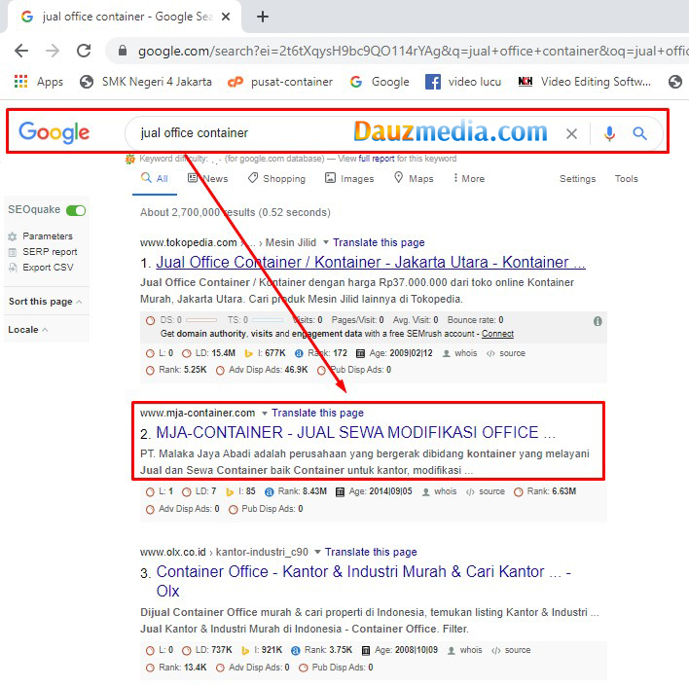Submit search with the magnifier icon
Image resolution: width=689 pixels, height=687 pixels.
point(639,133)
